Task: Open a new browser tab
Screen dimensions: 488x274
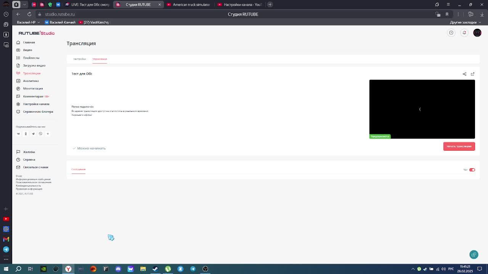Action: point(270,5)
